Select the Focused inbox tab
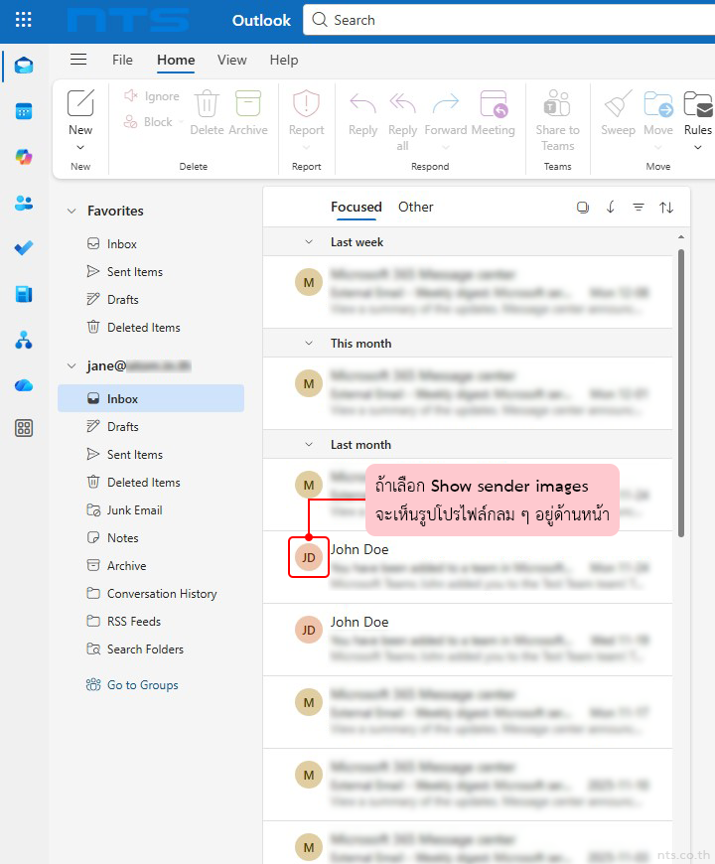Viewport: 715px width, 864px height. click(357, 208)
